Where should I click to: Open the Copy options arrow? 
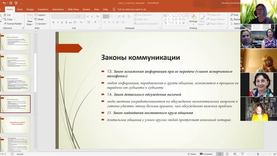pyautogui.click(x=15, y=19)
